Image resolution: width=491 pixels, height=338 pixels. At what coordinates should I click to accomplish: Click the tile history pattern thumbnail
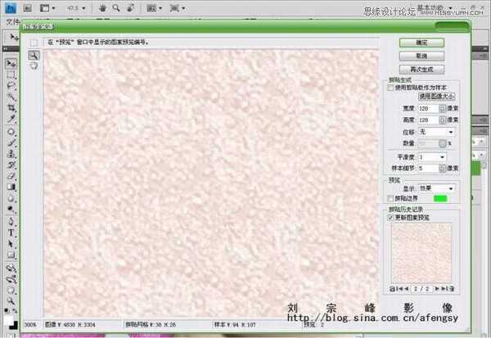(x=421, y=252)
